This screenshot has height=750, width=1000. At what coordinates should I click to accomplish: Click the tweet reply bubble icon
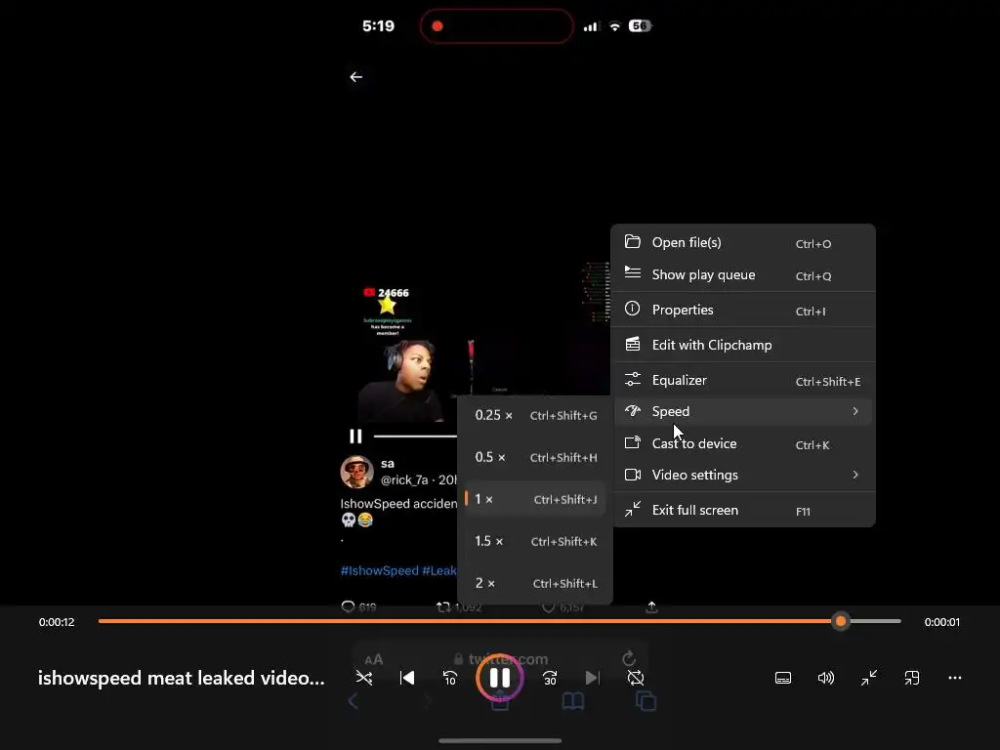(x=348, y=606)
